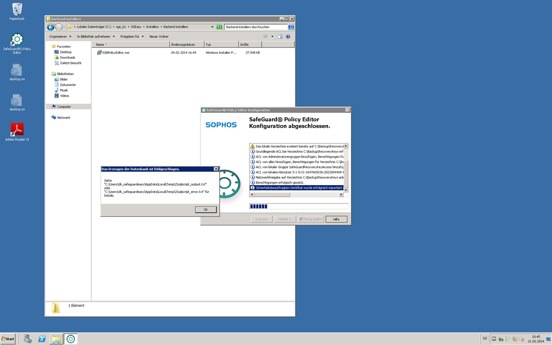552x345 pixels.
Task: Launch PowerShell from the taskbar
Action: (42, 339)
